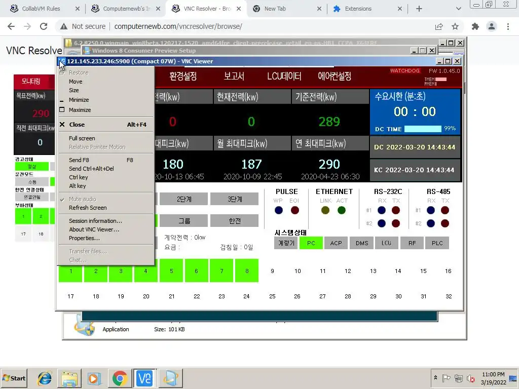The height and width of the screenshot is (389, 519).
Task: Send F8 through the VNC menu
Action: [x=106, y=160]
